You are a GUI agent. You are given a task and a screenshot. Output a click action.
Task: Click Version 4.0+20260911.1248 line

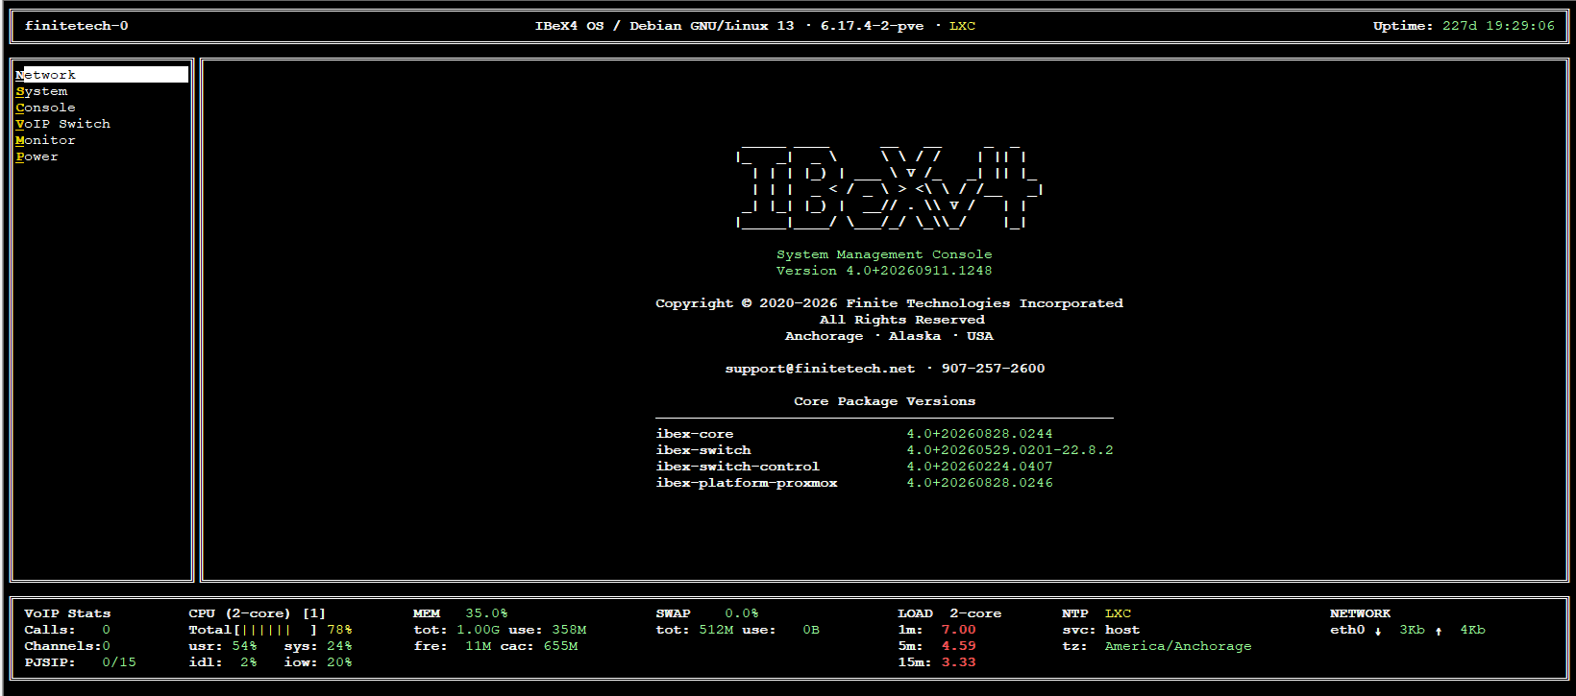(x=884, y=271)
